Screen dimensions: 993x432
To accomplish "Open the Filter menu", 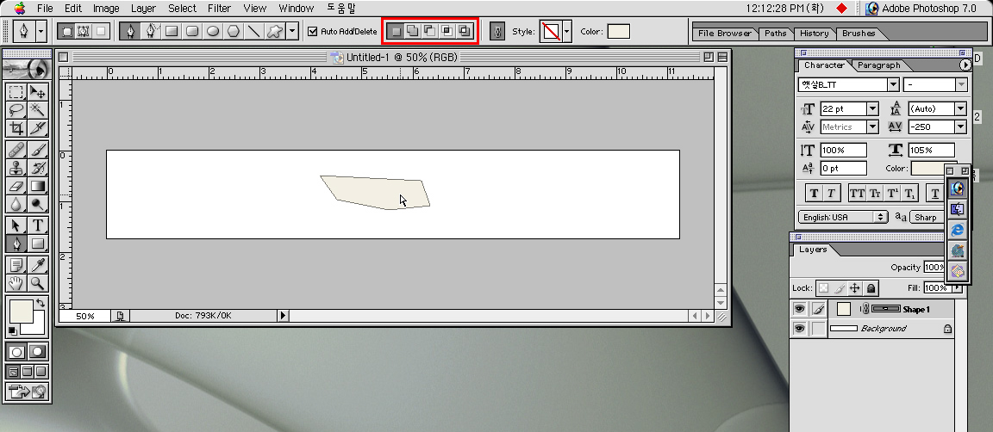I will coord(219,8).
